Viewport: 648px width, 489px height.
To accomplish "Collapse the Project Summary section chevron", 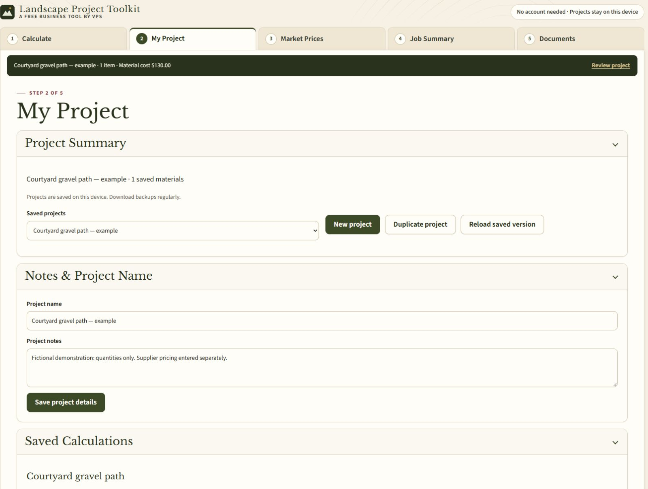I will coord(615,145).
